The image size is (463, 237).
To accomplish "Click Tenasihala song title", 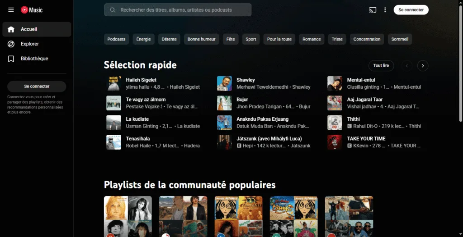I will (x=138, y=139).
